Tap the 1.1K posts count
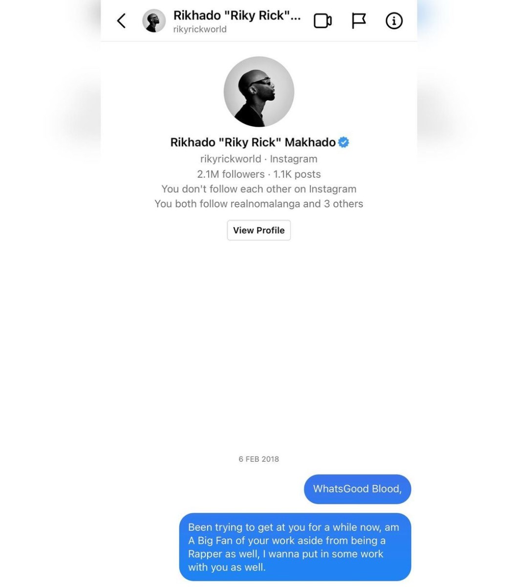This screenshot has height=587, width=518. tap(297, 174)
